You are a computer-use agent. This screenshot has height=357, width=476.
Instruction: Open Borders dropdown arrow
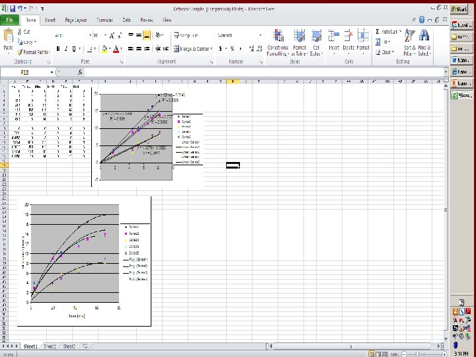95,48
